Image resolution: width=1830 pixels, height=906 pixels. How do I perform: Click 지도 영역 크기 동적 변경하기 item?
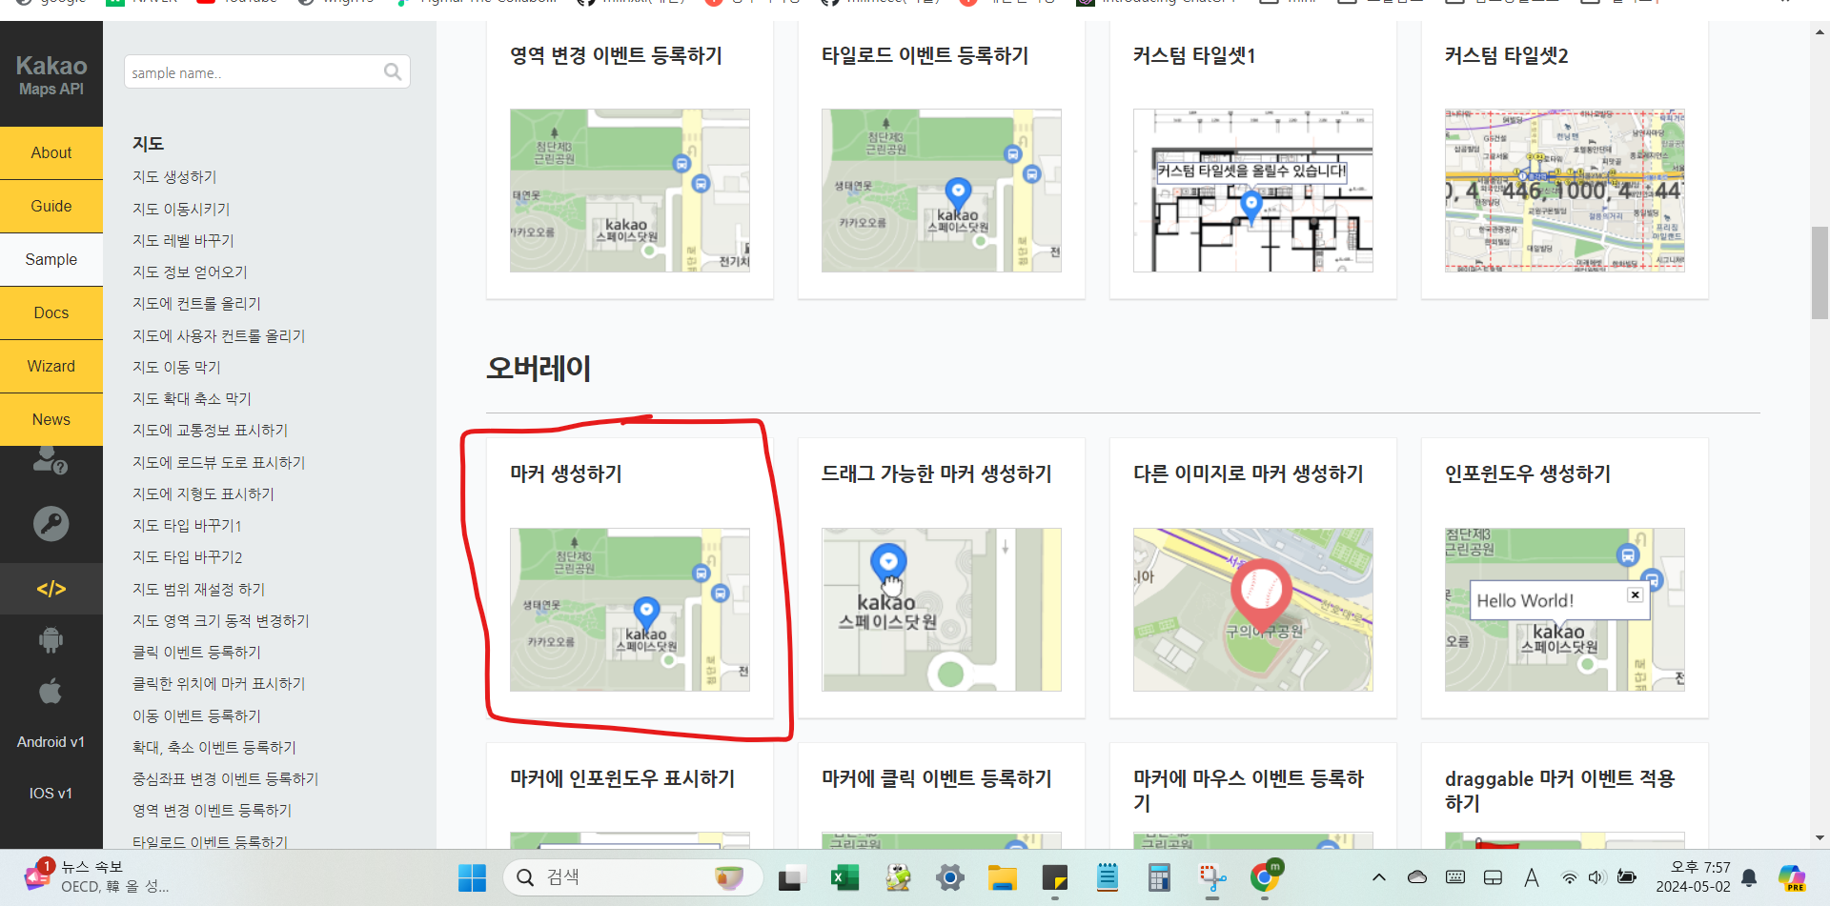[221, 620]
